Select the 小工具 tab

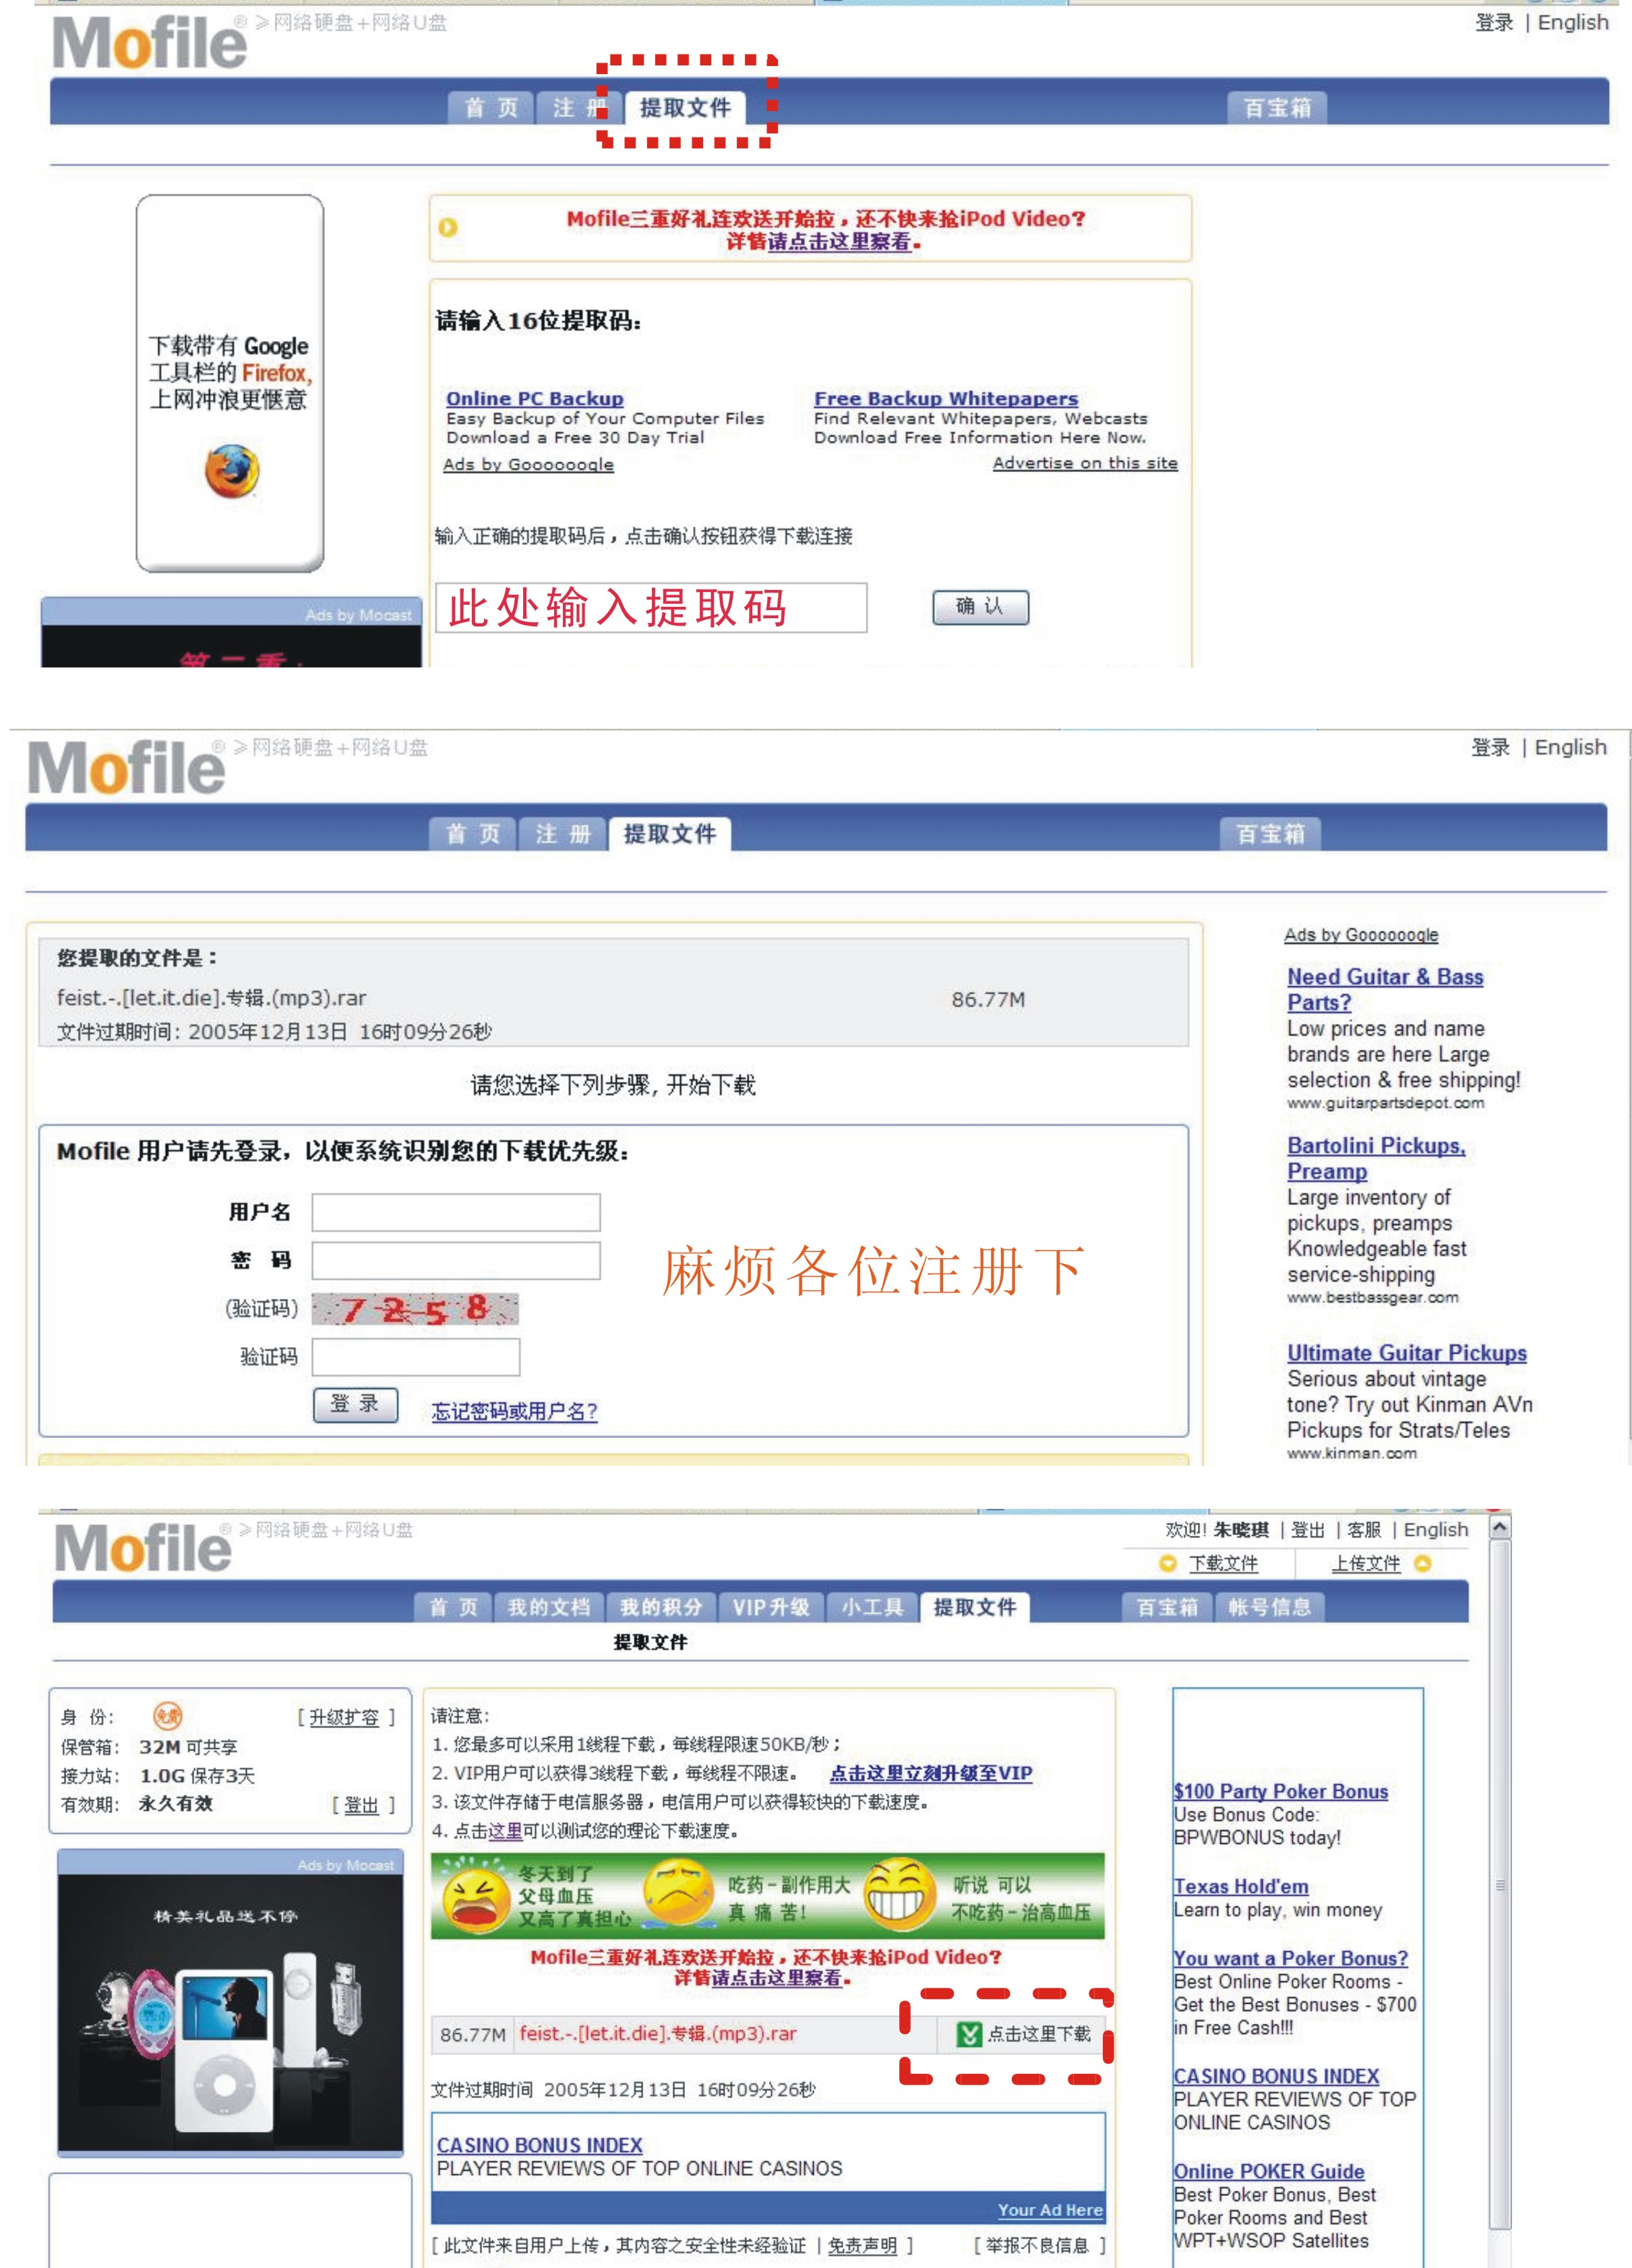872,1607
